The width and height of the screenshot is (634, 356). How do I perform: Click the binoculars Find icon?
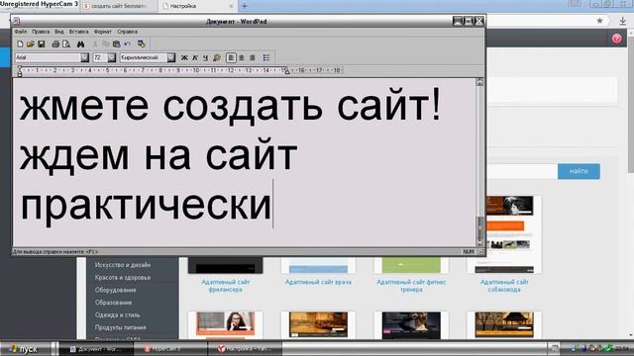coord(80,44)
